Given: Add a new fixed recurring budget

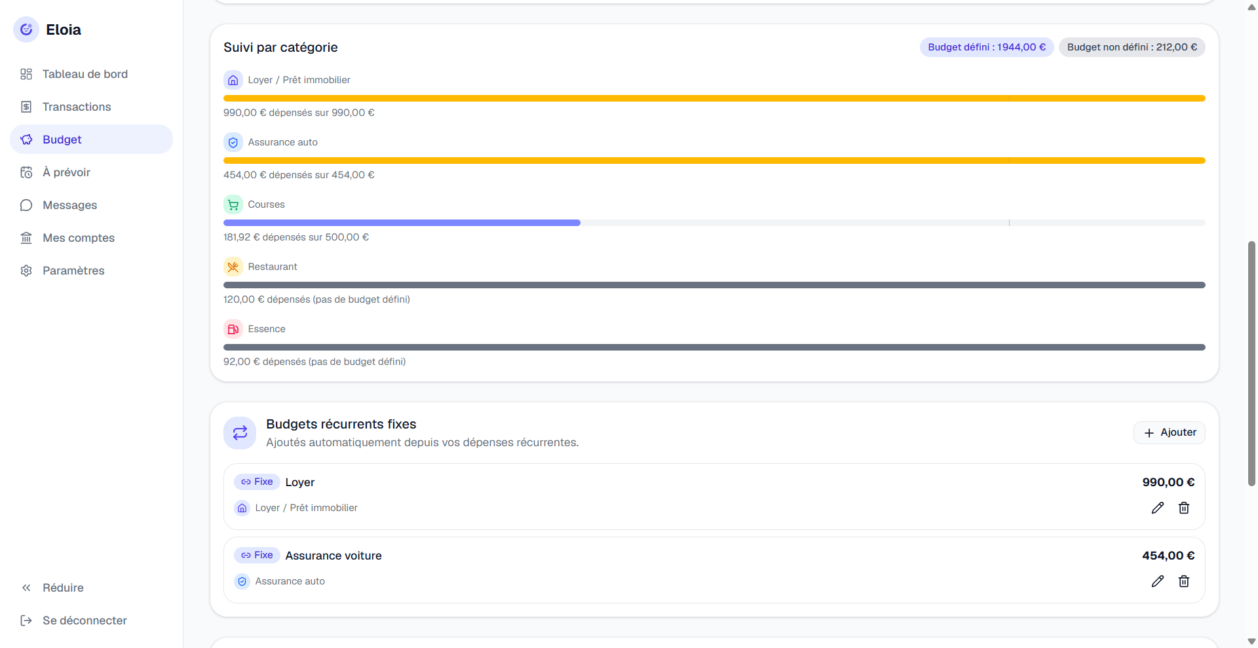Looking at the screenshot, I should tap(1170, 432).
